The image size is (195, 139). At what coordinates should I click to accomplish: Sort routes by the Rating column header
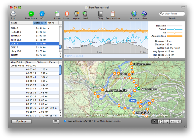[53, 23]
